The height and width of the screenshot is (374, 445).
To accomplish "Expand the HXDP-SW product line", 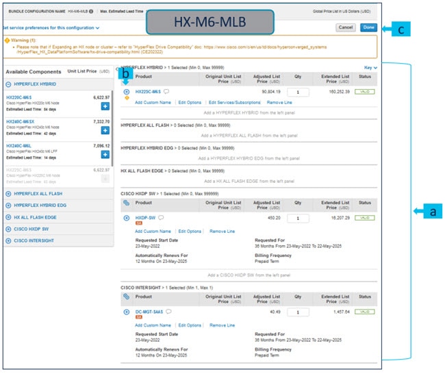I will pyautogui.click(x=127, y=218).
